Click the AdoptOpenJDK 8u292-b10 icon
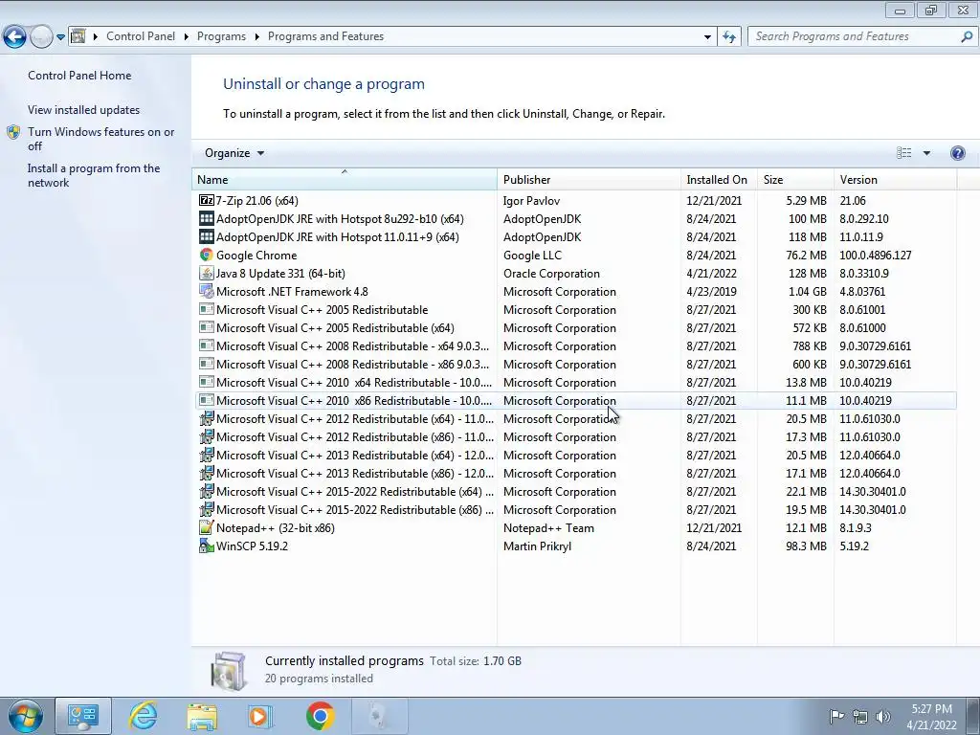Viewport: 980px width, 735px height. click(207, 219)
